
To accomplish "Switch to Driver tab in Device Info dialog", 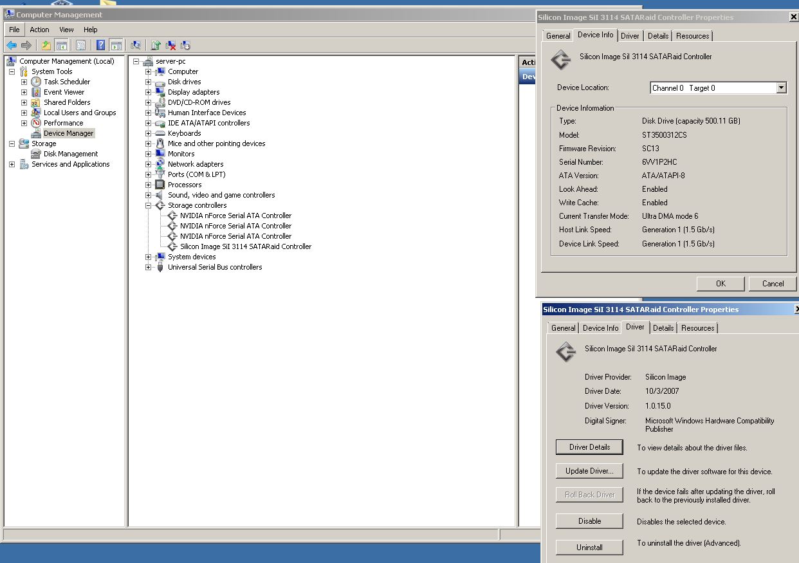I will click(630, 36).
